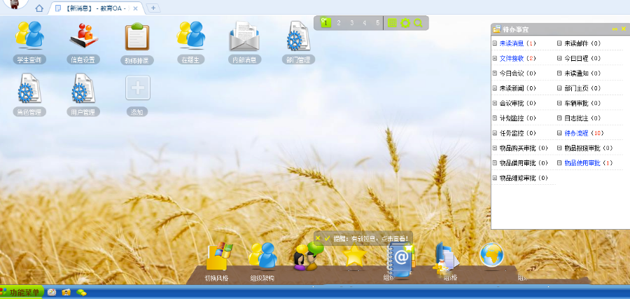Click 物品维修审批 (0) entry
The height and width of the screenshot is (299, 630).
click(524, 178)
